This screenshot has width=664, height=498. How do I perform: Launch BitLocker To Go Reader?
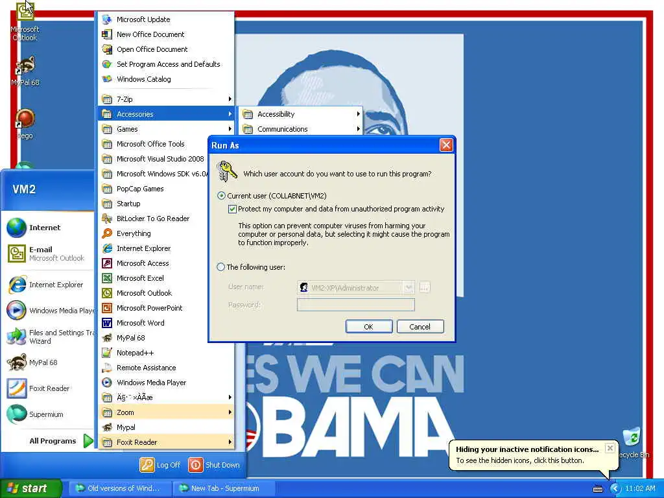(x=166, y=219)
